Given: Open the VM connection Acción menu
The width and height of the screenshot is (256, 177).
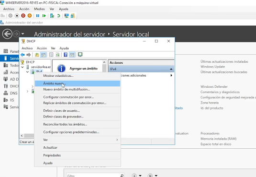Looking at the screenshot, I should point(24,9).
